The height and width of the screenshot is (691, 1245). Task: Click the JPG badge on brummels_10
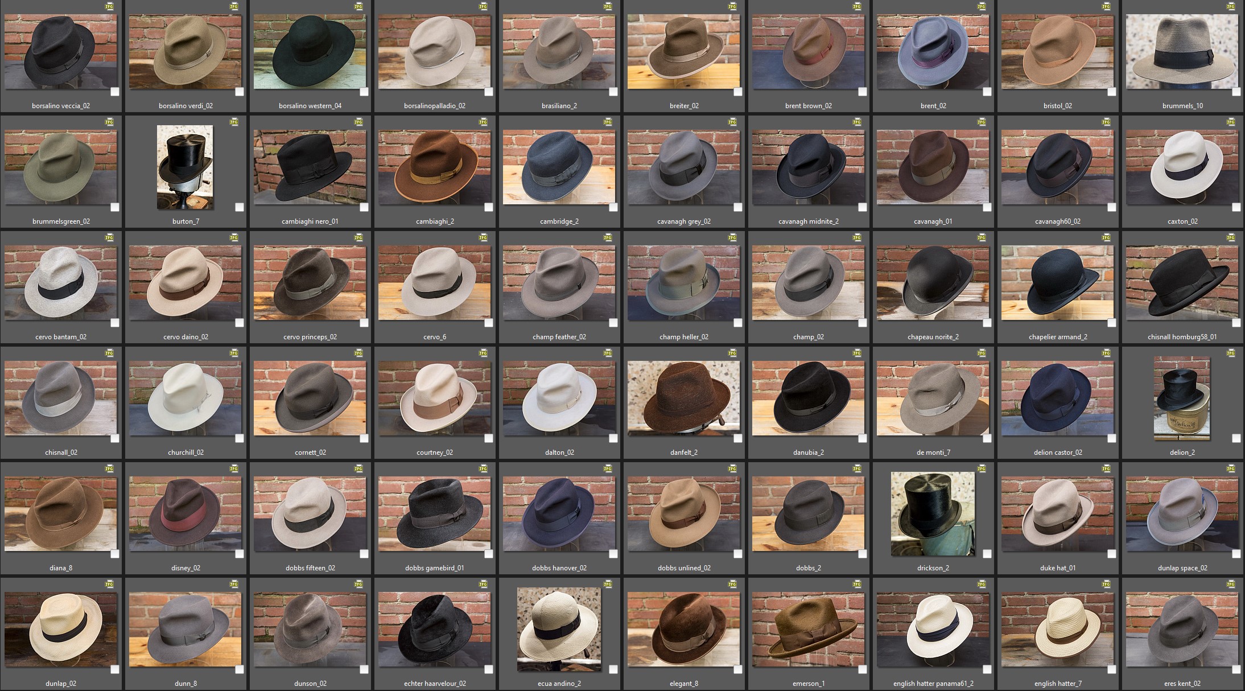click(x=1231, y=7)
